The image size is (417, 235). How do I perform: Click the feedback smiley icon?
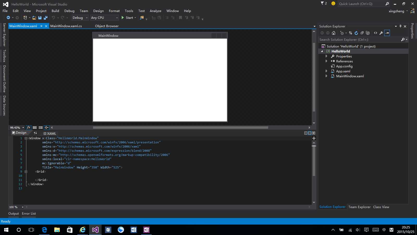[x=333, y=3]
